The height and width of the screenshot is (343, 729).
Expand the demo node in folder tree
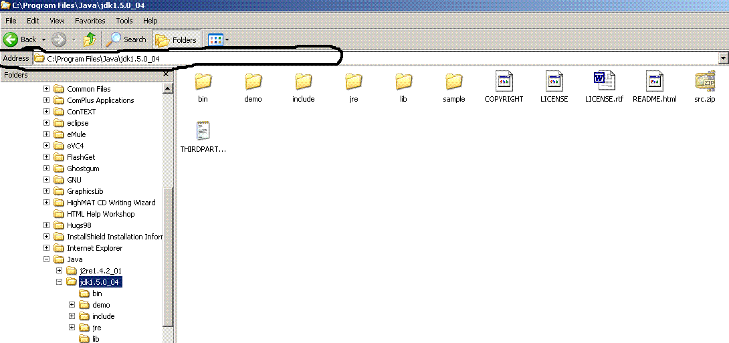click(72, 305)
